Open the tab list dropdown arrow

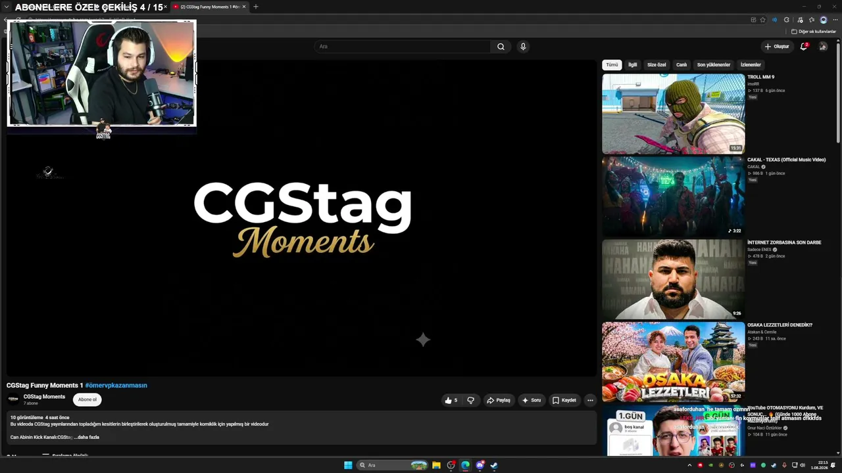click(6, 7)
